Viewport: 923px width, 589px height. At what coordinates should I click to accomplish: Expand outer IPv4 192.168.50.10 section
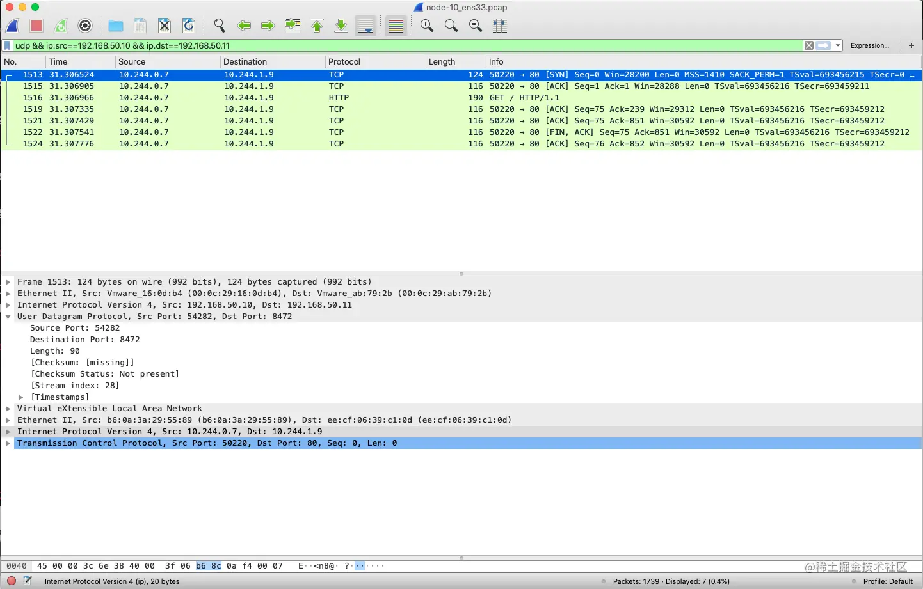point(8,305)
